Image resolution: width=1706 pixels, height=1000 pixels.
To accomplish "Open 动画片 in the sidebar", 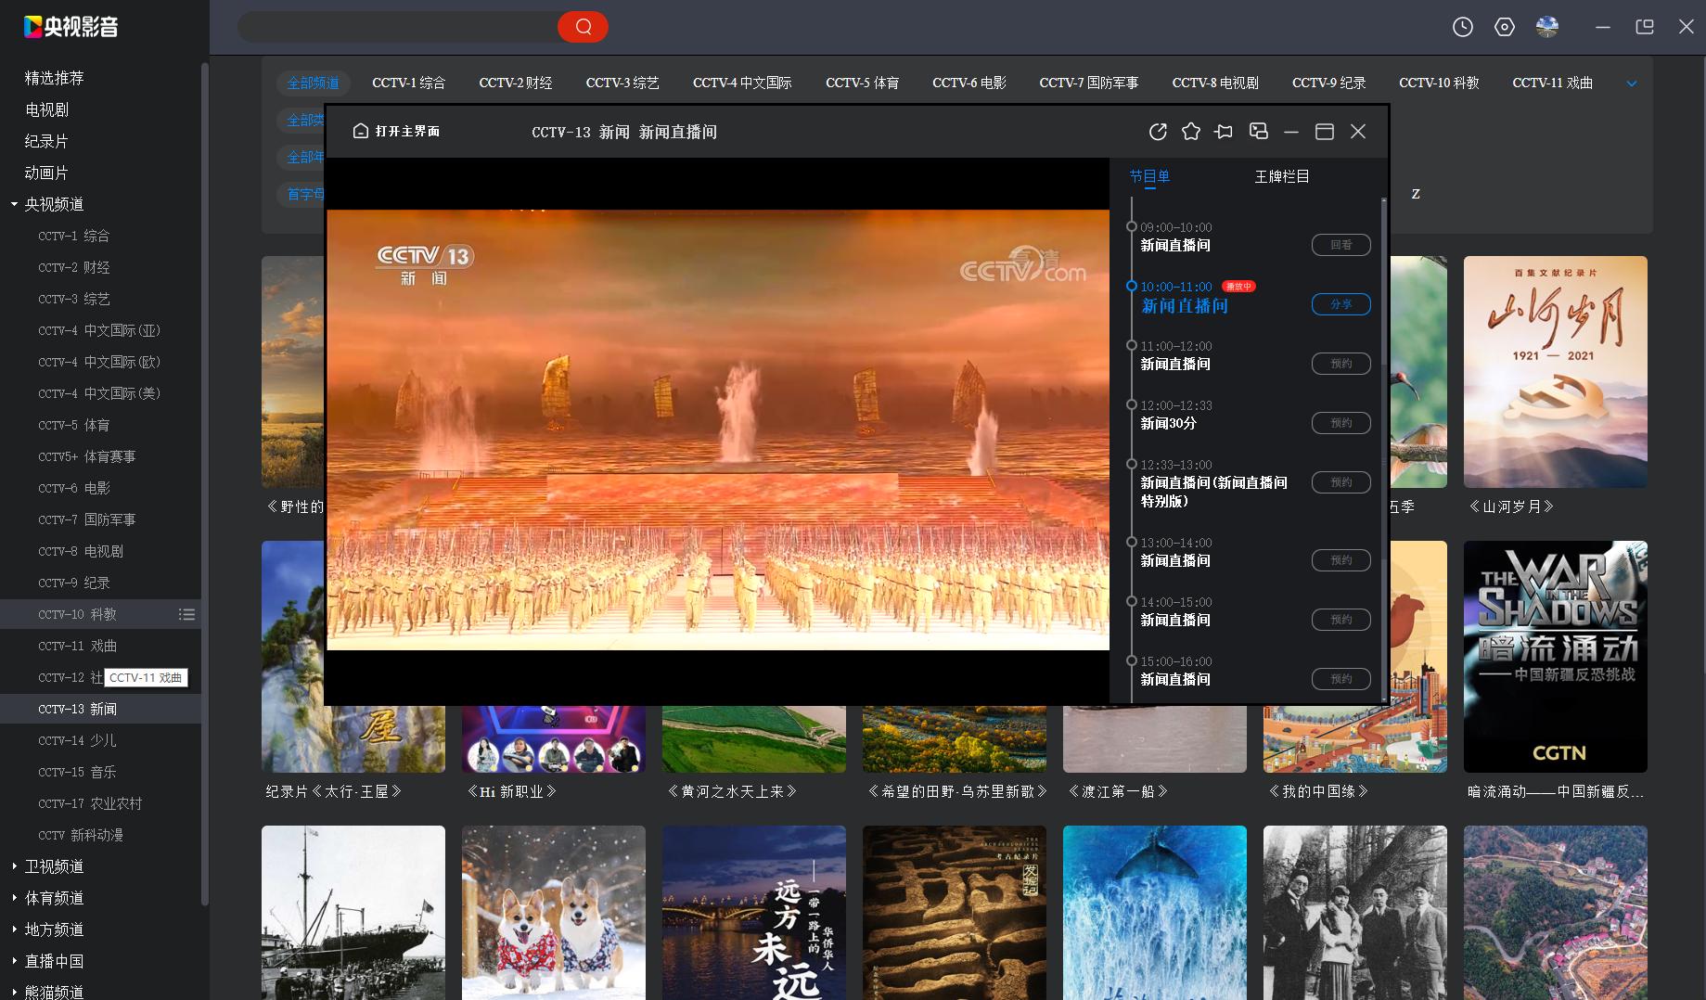I will coord(46,173).
